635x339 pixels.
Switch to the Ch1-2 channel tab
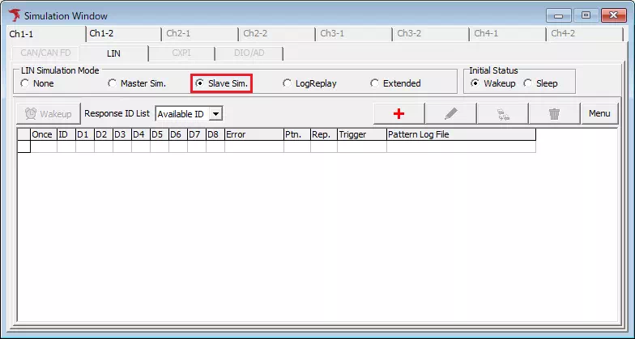101,33
